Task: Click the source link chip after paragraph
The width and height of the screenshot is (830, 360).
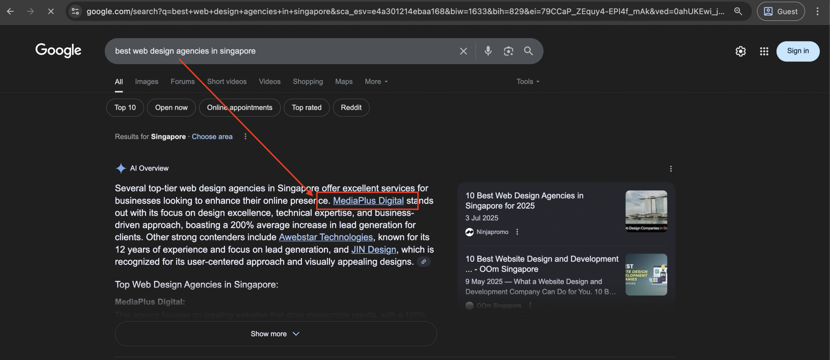Action: (x=423, y=262)
